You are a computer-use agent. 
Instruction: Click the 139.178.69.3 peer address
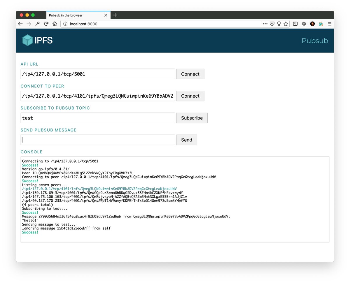(x=102, y=193)
